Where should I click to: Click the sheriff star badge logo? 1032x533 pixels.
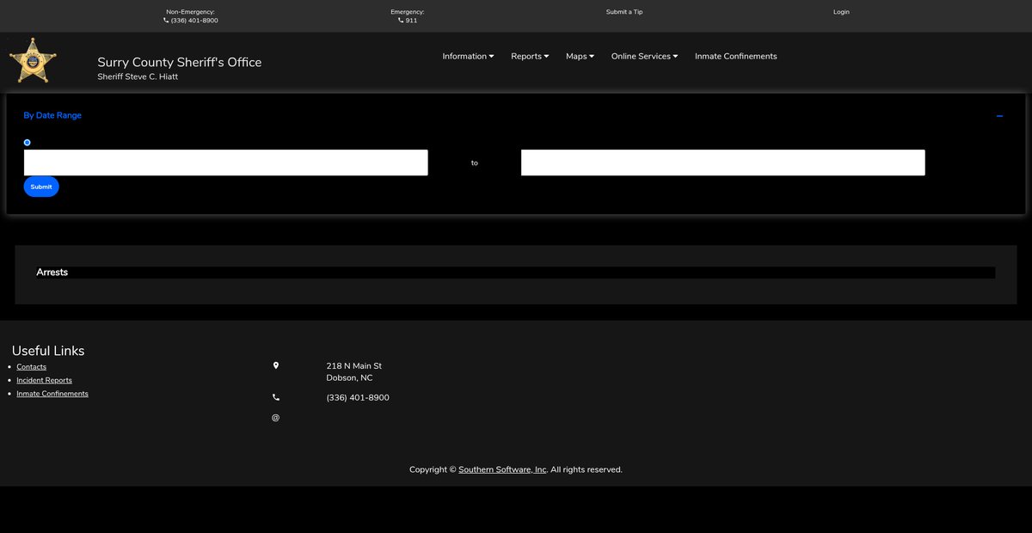point(33,60)
